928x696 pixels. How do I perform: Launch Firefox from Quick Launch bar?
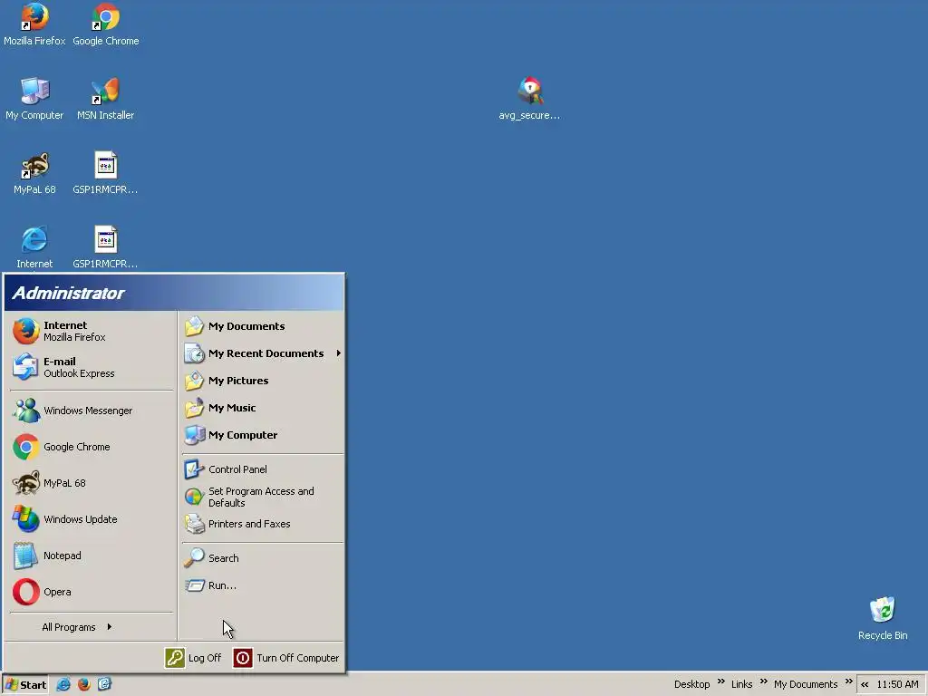pyautogui.click(x=84, y=685)
